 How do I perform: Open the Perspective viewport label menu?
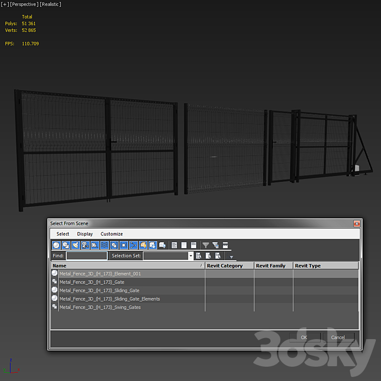[x=24, y=4]
